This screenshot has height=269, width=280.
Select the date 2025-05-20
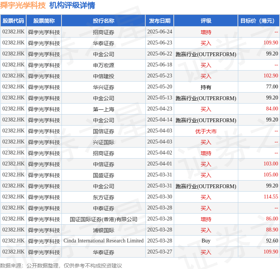(x=160, y=87)
